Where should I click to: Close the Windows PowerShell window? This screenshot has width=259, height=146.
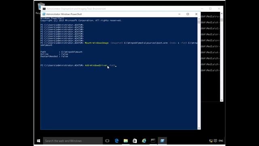196,14
